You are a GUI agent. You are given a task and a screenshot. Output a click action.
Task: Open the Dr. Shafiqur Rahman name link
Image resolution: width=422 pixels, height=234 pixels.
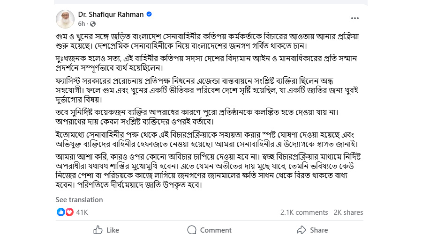click(x=111, y=15)
